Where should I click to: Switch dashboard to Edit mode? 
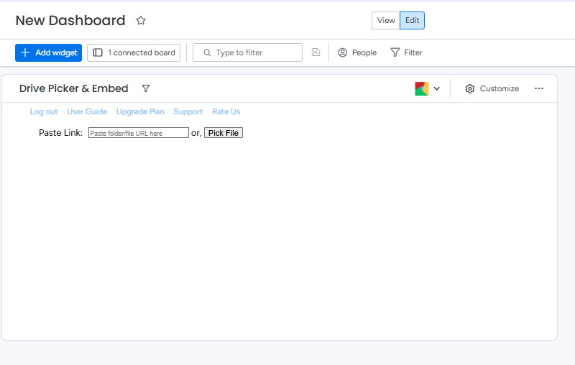click(x=412, y=21)
